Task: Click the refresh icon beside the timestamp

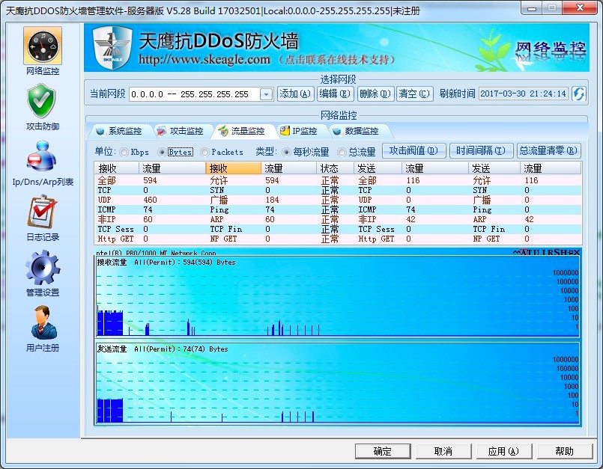Action: click(x=577, y=94)
